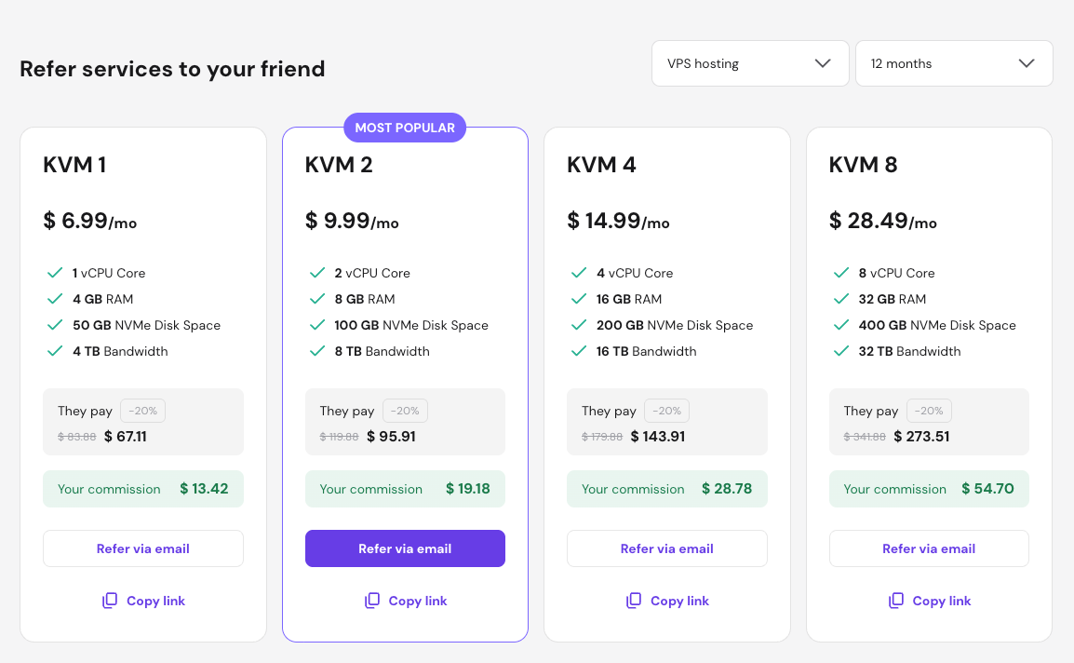
Task: Click the checkmark beside KVM 8's 8 vCPU Core
Action: [x=841, y=273]
